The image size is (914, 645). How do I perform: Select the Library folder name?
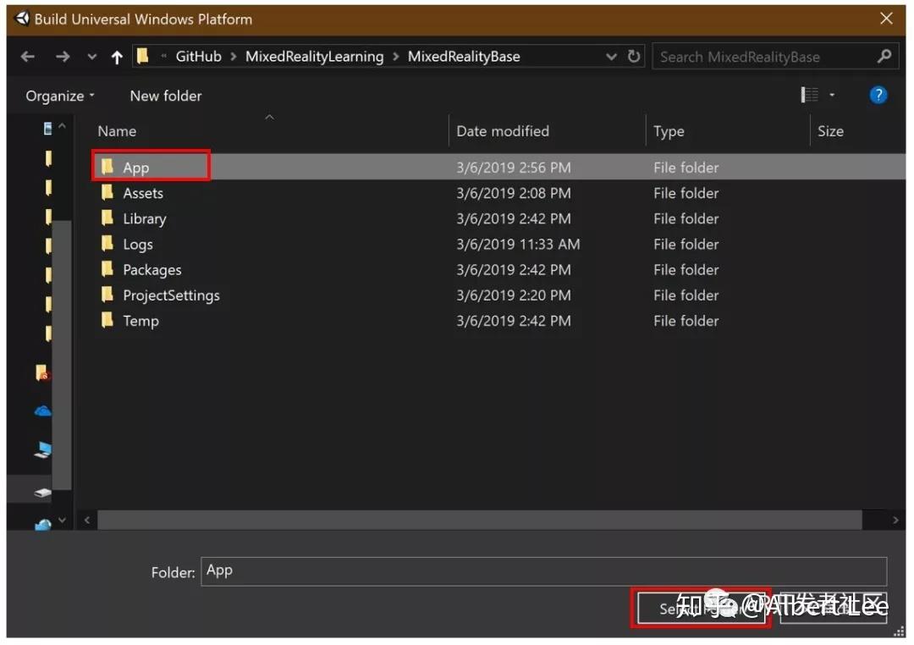point(145,218)
